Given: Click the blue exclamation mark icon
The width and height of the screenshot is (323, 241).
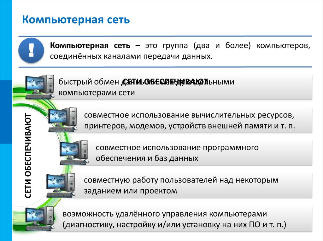Looking at the screenshot, I should (31, 50).
